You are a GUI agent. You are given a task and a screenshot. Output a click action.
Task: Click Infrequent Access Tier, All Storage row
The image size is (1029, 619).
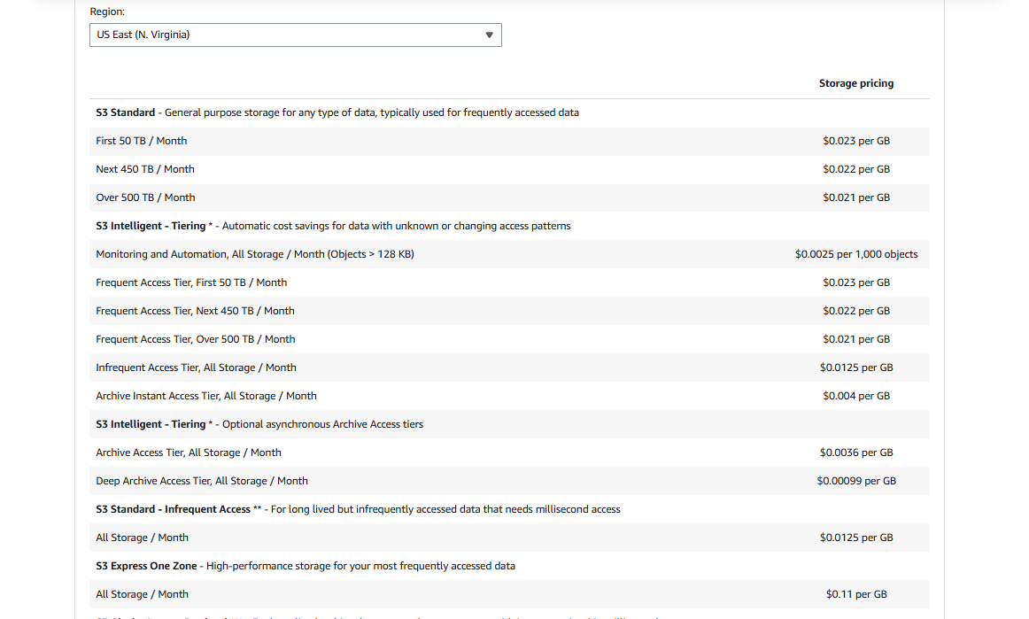pos(509,368)
